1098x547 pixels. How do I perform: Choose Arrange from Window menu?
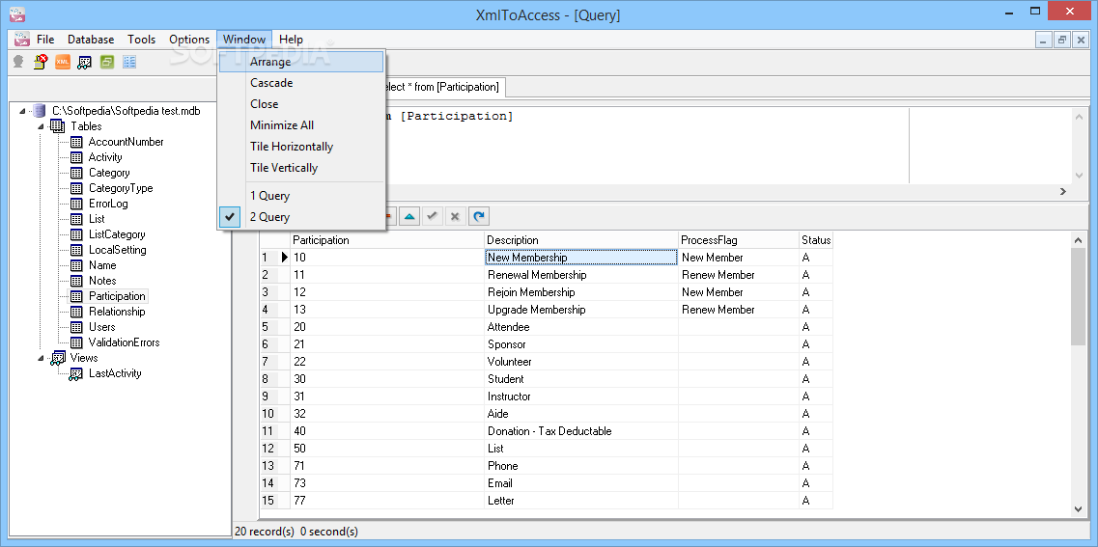(x=301, y=62)
